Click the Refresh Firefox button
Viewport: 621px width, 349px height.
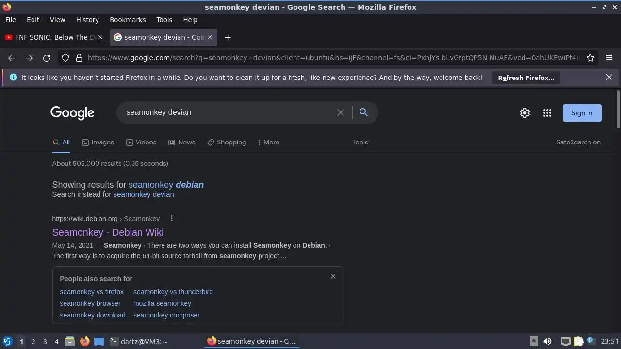(x=526, y=78)
